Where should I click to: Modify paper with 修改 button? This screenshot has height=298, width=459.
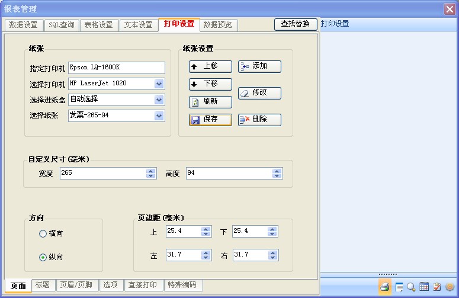pos(259,93)
